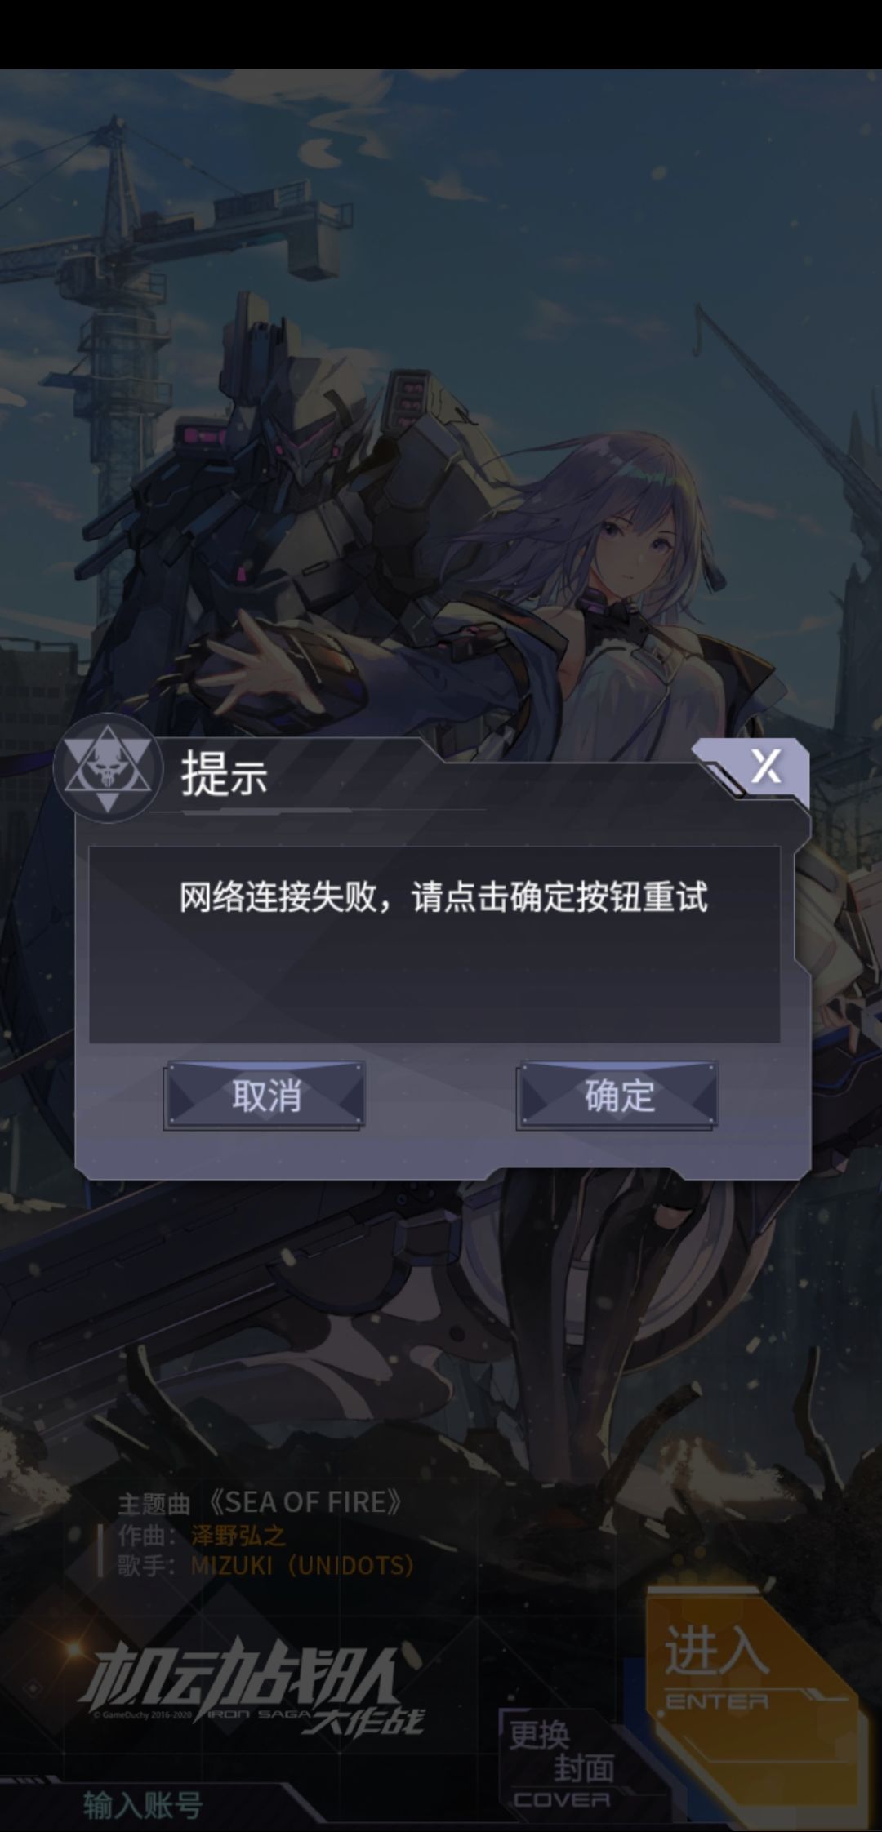Click the 提示 dialog title text
The width and height of the screenshot is (882, 1832).
tap(224, 772)
